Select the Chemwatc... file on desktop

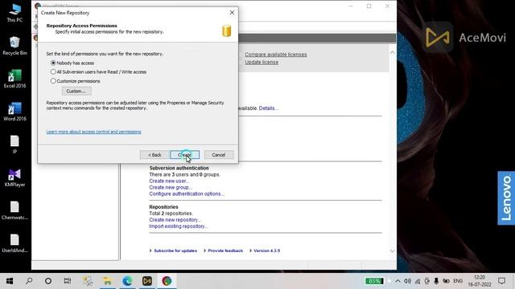pyautogui.click(x=14, y=210)
